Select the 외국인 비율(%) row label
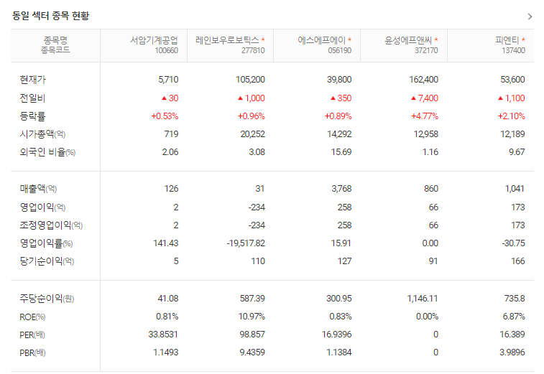The image size is (544, 374). click(47, 152)
